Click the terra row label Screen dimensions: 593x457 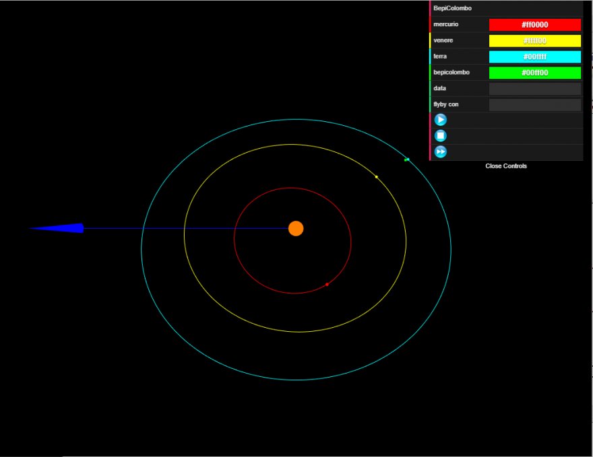[440, 57]
